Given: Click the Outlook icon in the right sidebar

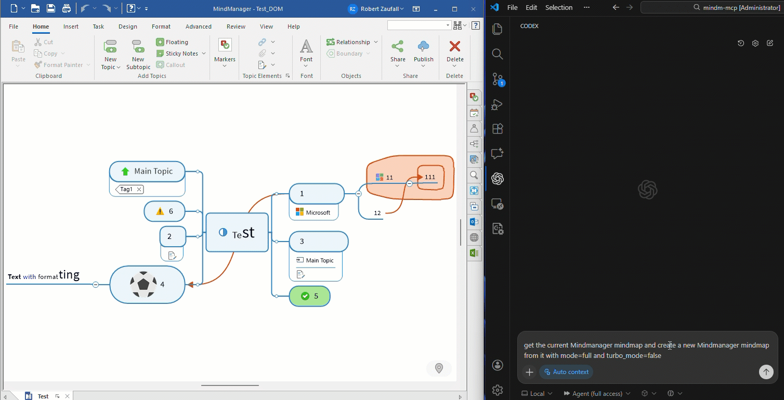Looking at the screenshot, I should [474, 222].
